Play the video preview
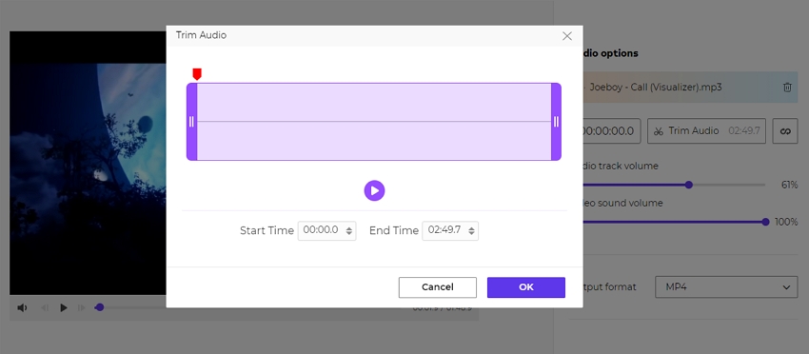Image resolution: width=809 pixels, height=354 pixels. [x=64, y=307]
